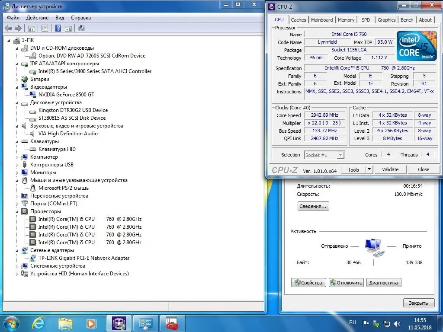
Task: Click the 1-ПК computer root icon
Action: (x=17, y=40)
